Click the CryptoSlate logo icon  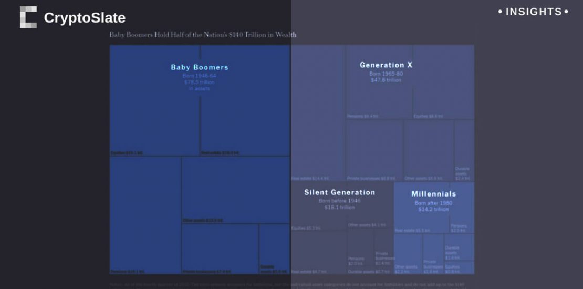point(28,17)
